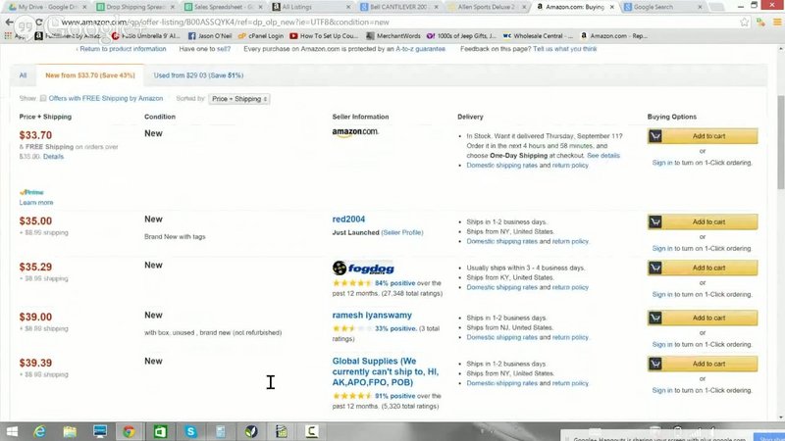Click See details for One-Day Shipping

coord(603,156)
